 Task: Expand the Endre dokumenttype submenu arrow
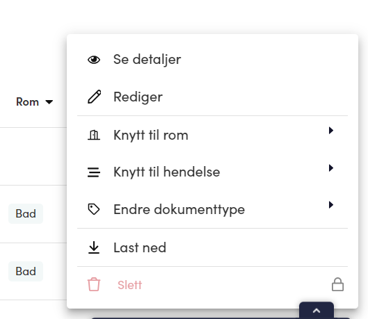click(331, 205)
